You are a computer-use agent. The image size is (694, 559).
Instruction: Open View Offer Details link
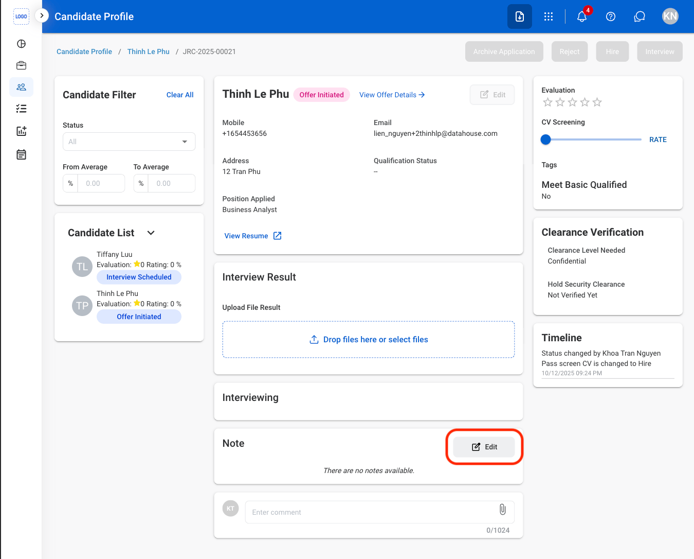coord(392,95)
